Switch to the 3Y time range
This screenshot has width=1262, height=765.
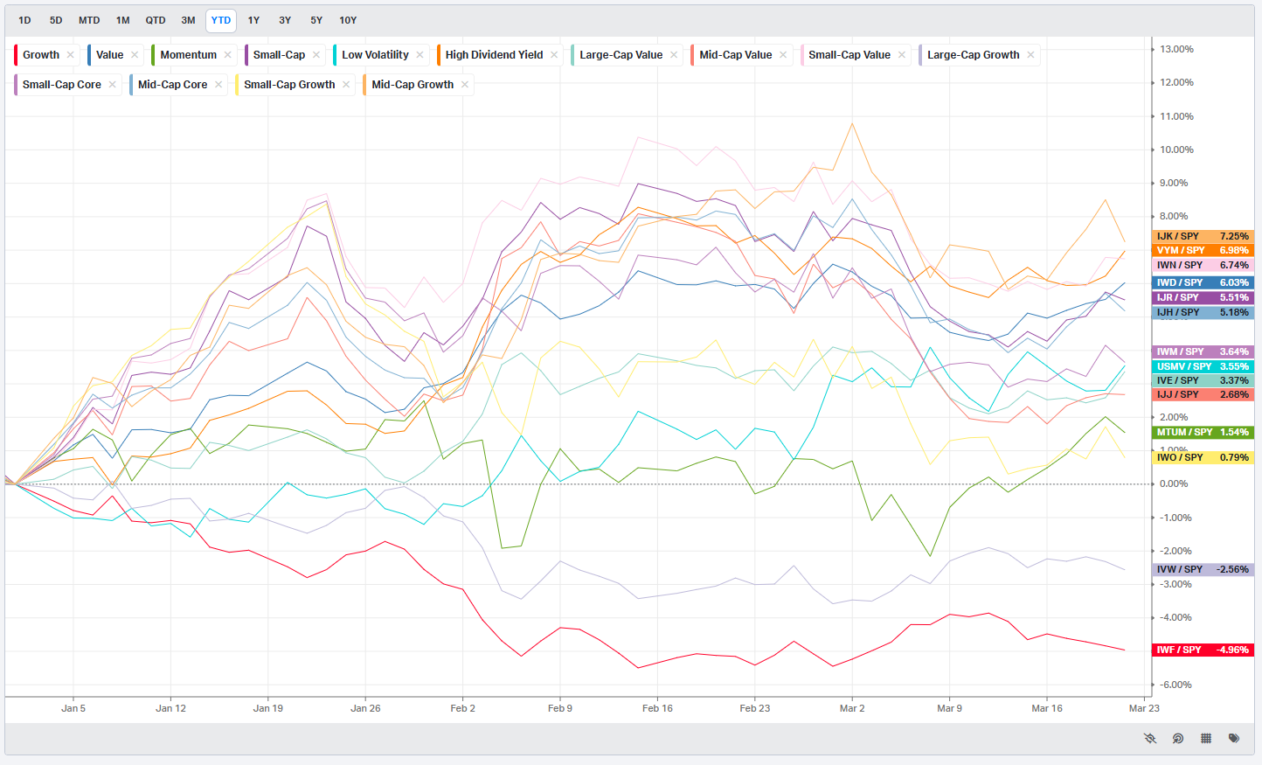(285, 20)
